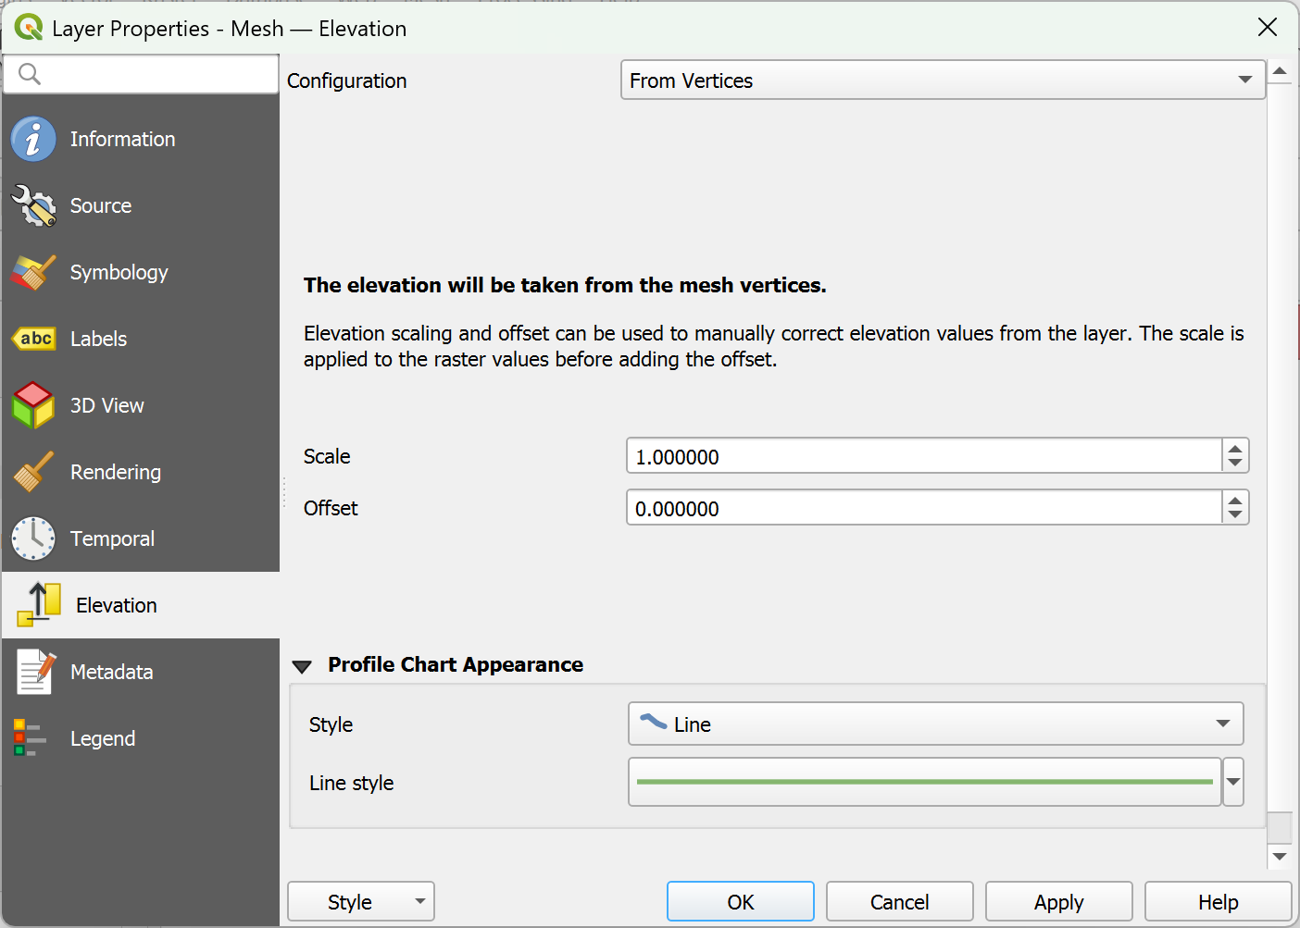The width and height of the screenshot is (1300, 928).
Task: Open the Configuration From Vertices dropdown
Action: (x=943, y=80)
